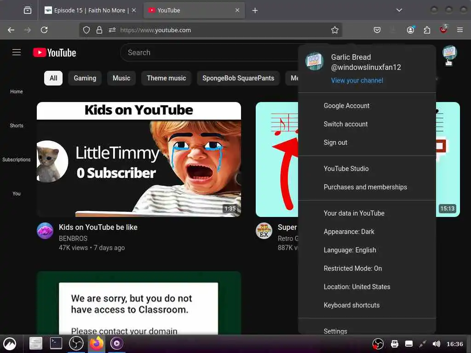Open Shorts in the sidebar
The image size is (471, 353).
point(17,125)
